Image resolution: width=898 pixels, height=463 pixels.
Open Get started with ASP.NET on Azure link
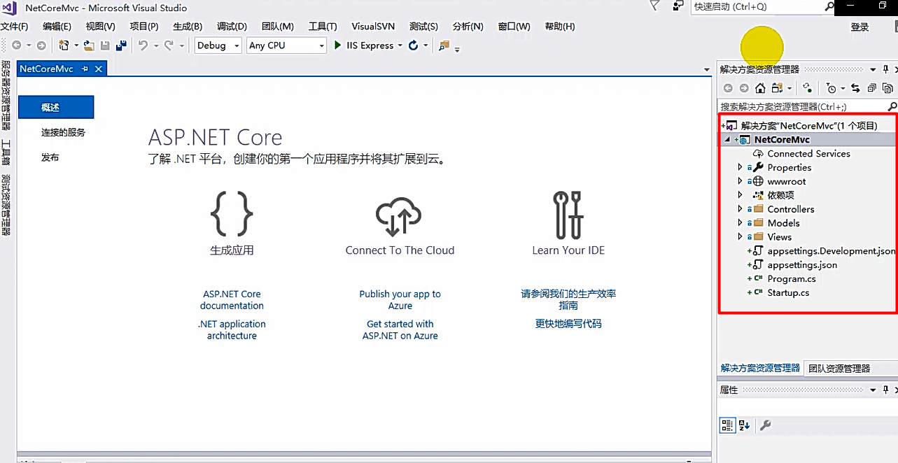click(400, 330)
